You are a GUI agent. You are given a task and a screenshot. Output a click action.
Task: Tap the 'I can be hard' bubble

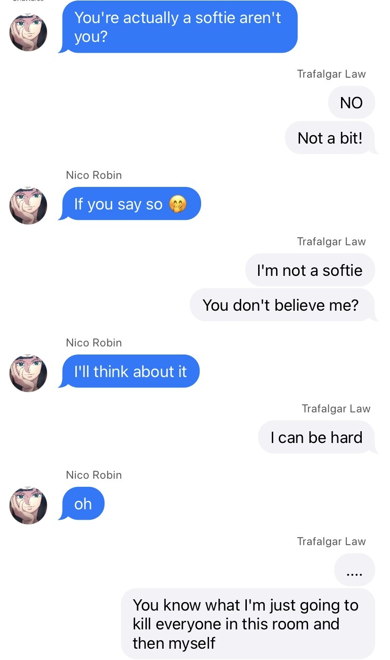point(317,437)
